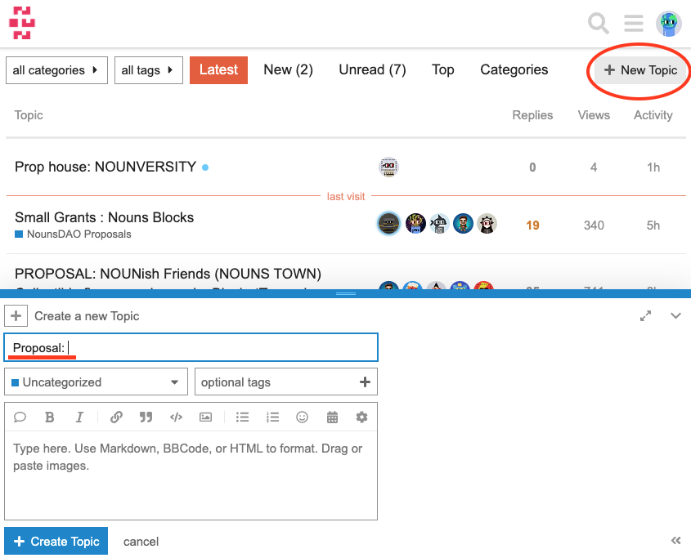The image size is (691, 558).
Task: Minimize the composer with the down chevron
Action: coord(675,316)
